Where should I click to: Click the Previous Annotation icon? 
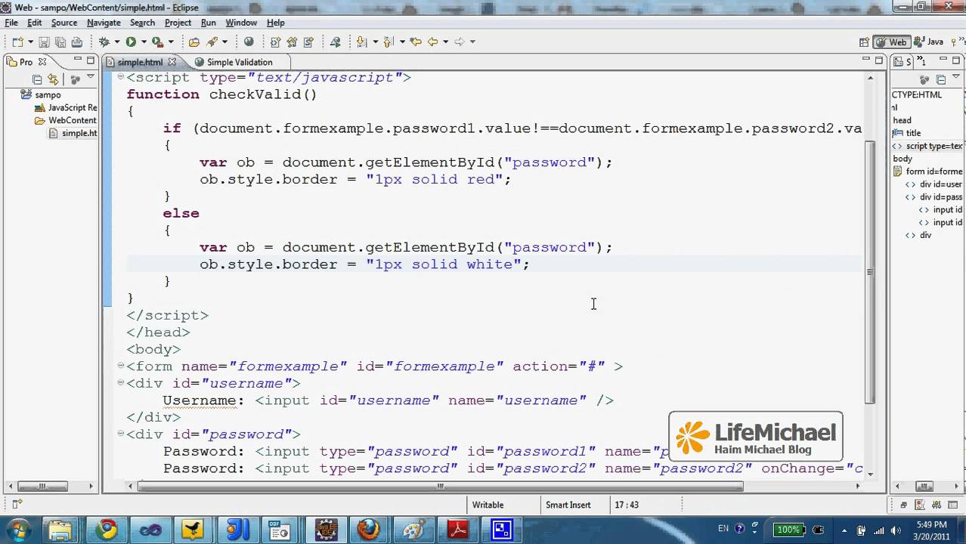(389, 42)
